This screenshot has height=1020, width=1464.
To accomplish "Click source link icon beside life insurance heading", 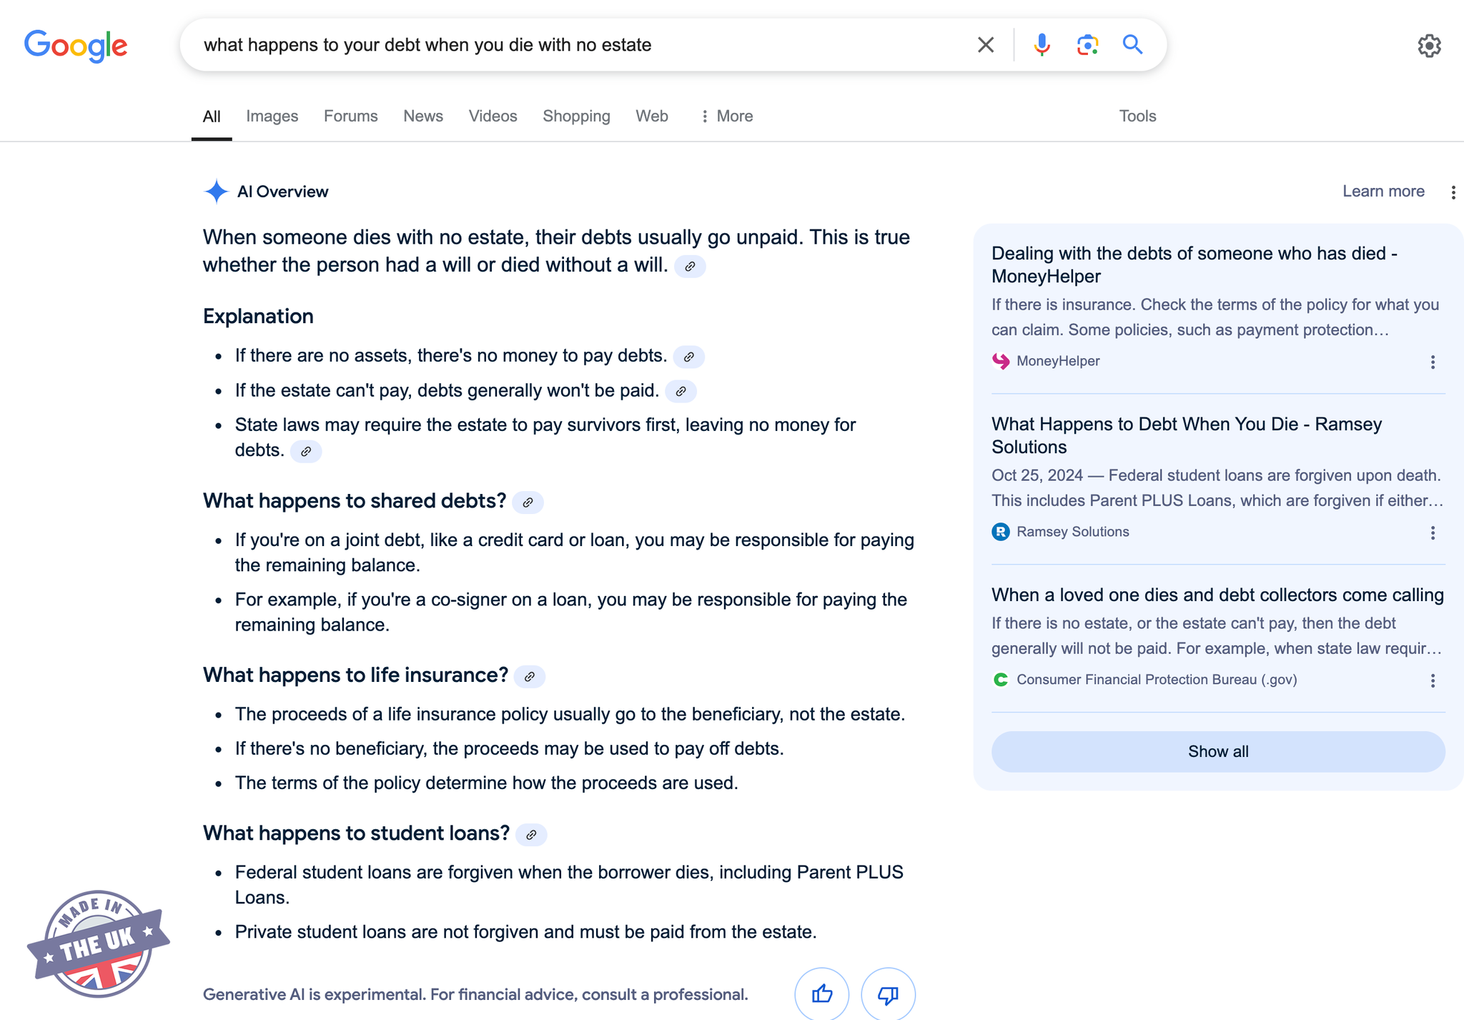I will click(530, 677).
